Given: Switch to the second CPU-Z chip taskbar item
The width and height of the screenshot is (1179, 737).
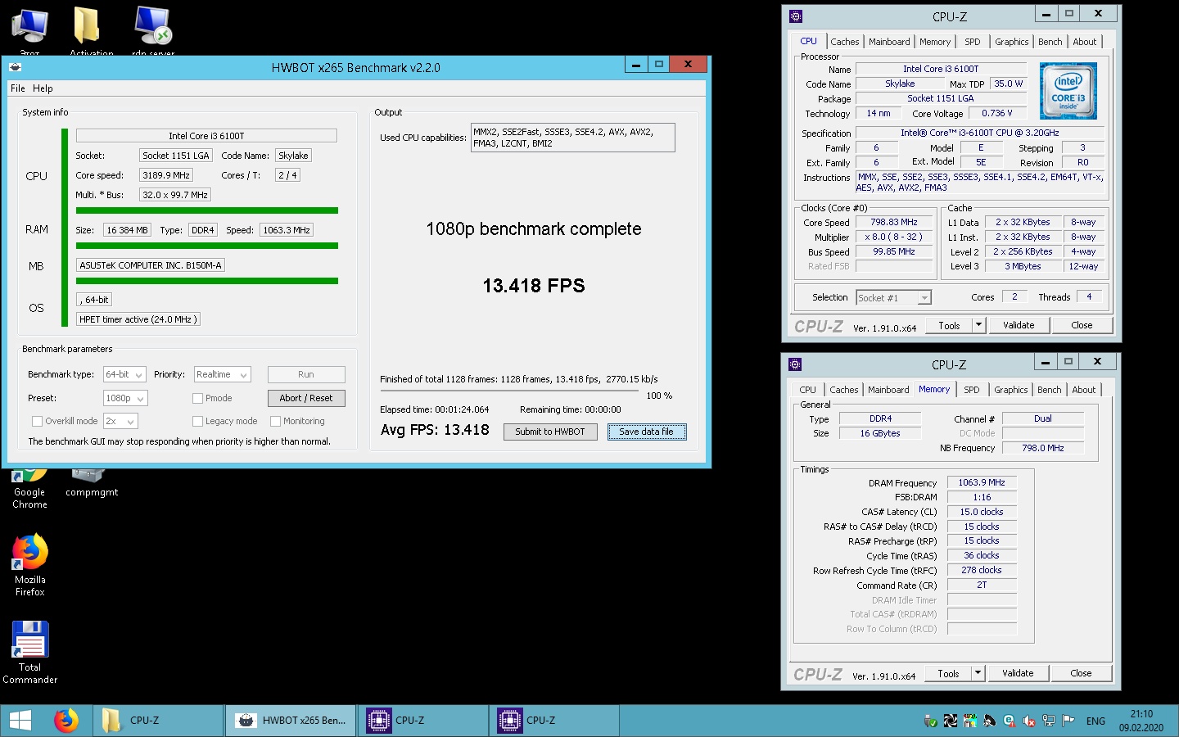Looking at the screenshot, I should (553, 721).
